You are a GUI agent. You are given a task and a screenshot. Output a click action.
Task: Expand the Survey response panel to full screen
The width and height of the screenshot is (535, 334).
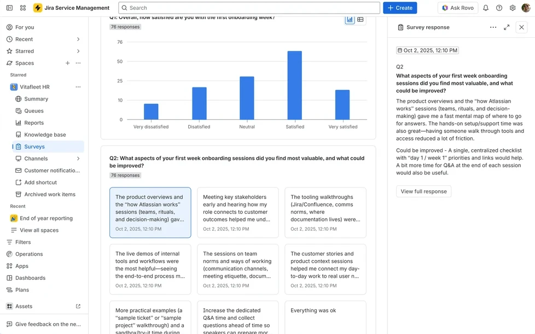coord(507,27)
